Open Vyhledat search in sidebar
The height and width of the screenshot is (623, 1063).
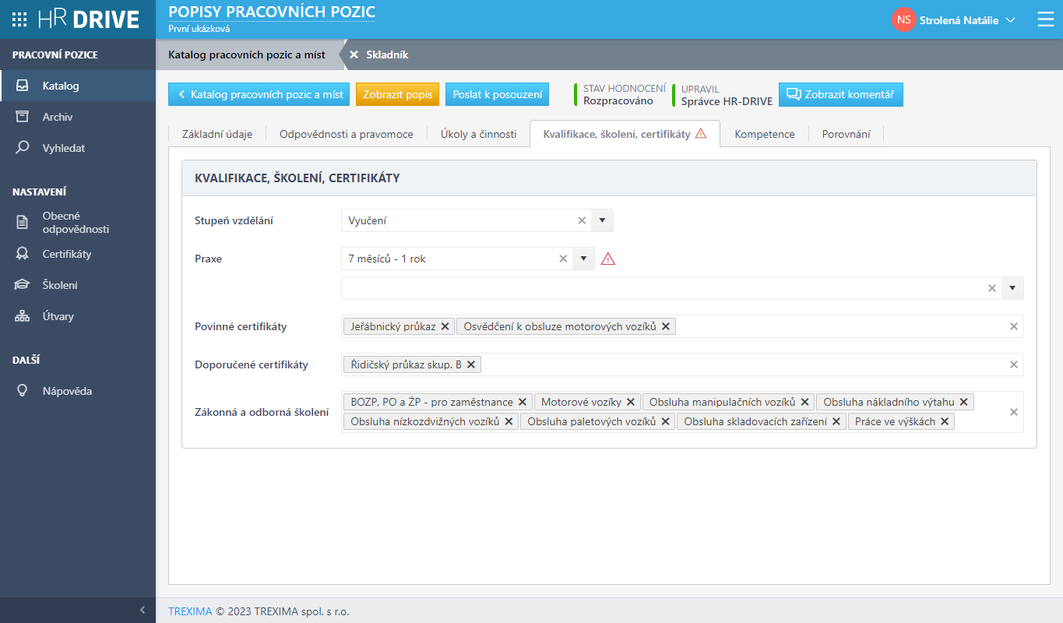(63, 148)
